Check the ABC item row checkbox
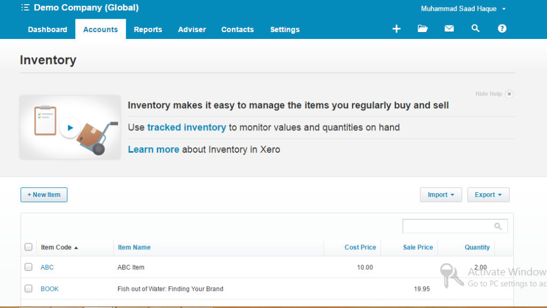Viewport: 547px width, 308px height. click(x=28, y=267)
